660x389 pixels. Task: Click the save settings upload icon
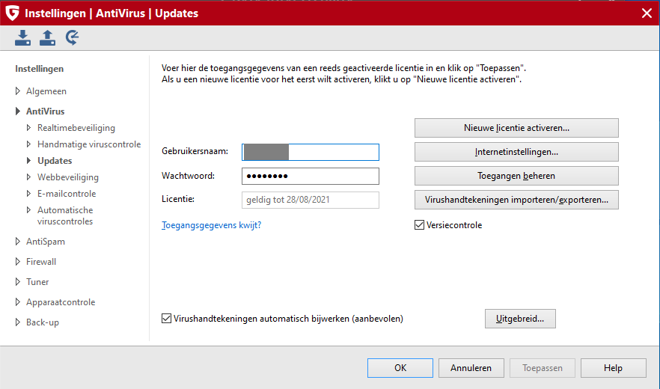(x=47, y=37)
